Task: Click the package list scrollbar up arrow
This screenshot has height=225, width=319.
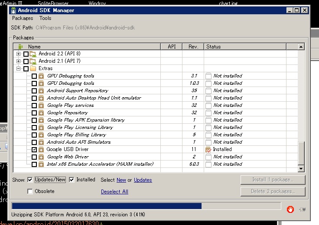Action: pyautogui.click(x=301, y=47)
